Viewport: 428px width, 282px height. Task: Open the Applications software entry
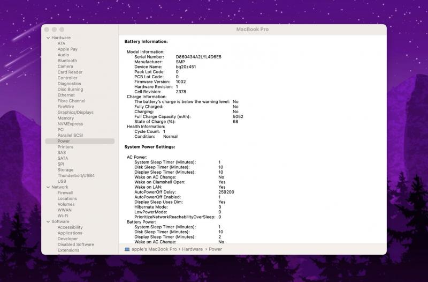coord(70,233)
